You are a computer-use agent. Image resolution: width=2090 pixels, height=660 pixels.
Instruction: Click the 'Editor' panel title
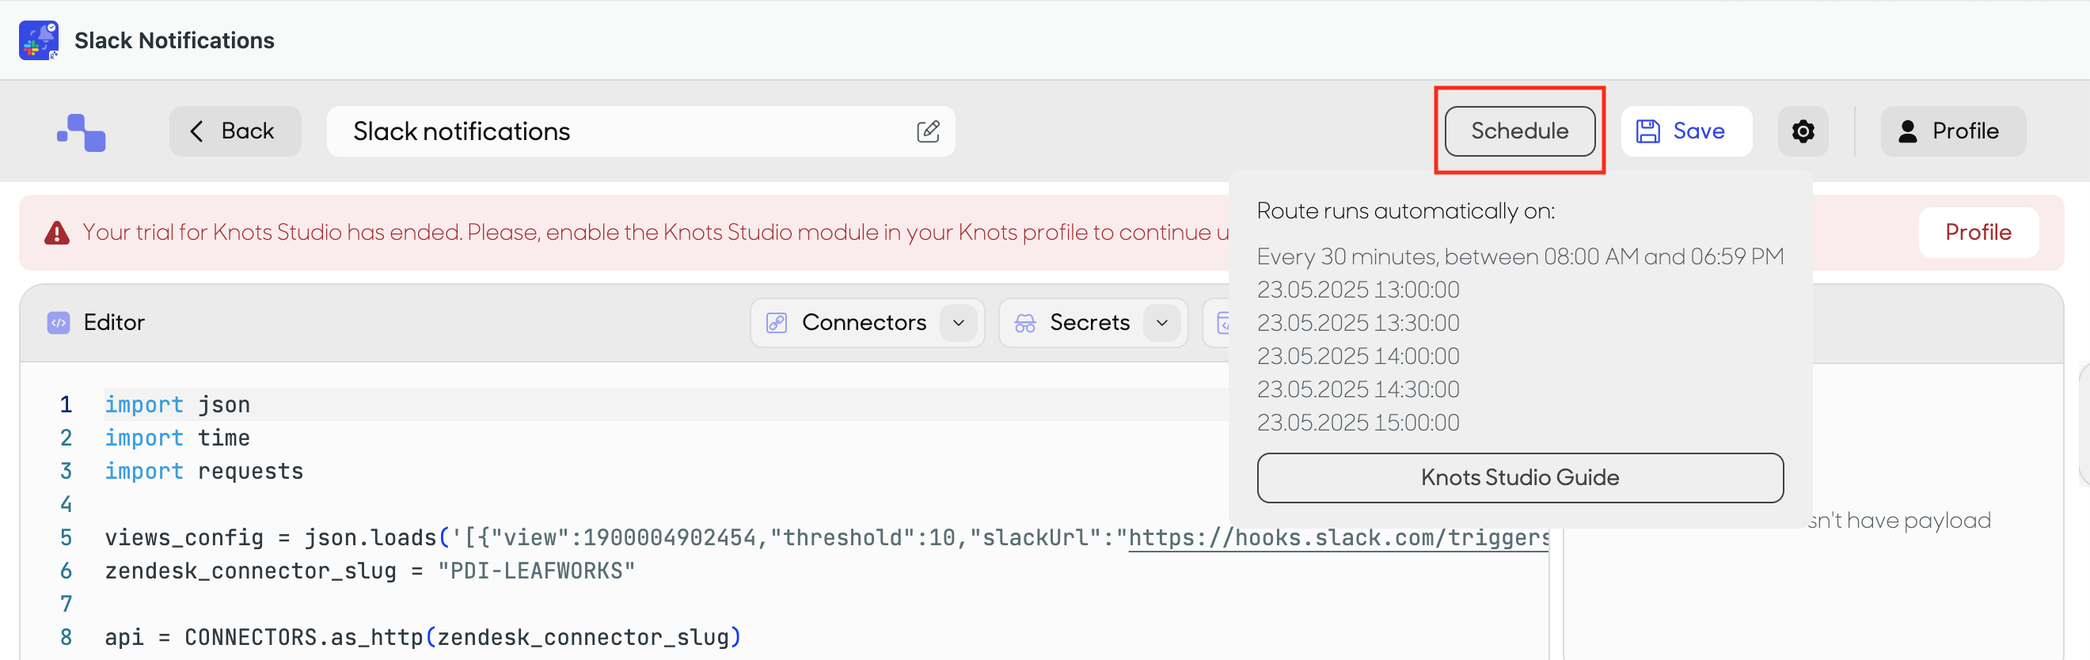click(115, 323)
